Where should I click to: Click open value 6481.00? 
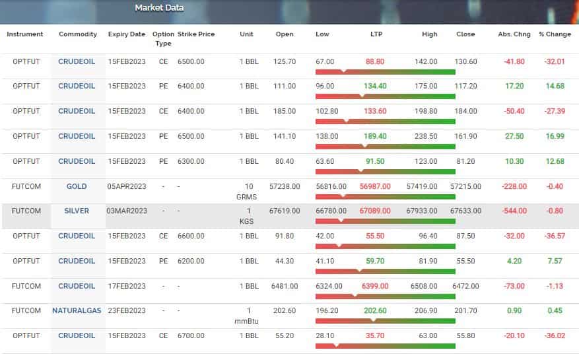(285, 286)
